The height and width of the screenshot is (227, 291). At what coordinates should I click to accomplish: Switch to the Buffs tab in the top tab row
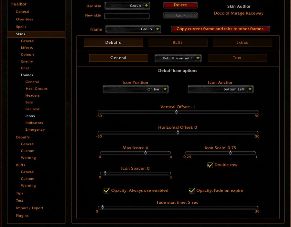pyautogui.click(x=178, y=42)
